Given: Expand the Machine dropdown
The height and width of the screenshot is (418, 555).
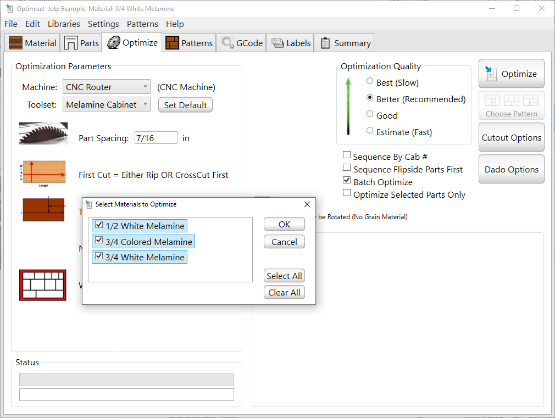Looking at the screenshot, I should tap(107, 87).
